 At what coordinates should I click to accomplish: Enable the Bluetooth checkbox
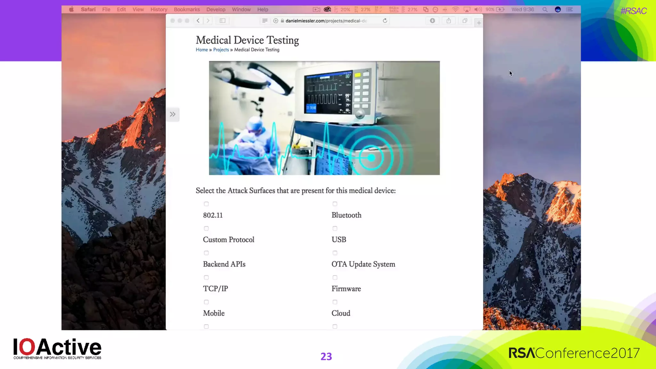point(335,204)
